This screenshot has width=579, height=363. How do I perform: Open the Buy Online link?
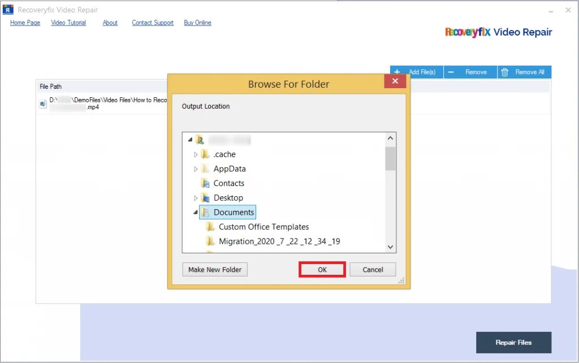(x=197, y=23)
